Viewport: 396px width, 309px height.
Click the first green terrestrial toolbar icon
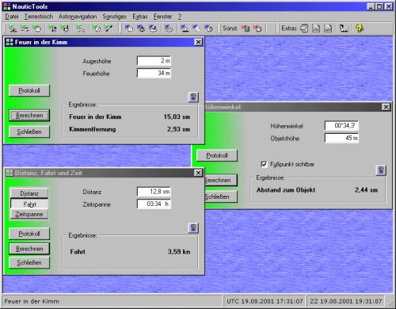tap(13, 28)
